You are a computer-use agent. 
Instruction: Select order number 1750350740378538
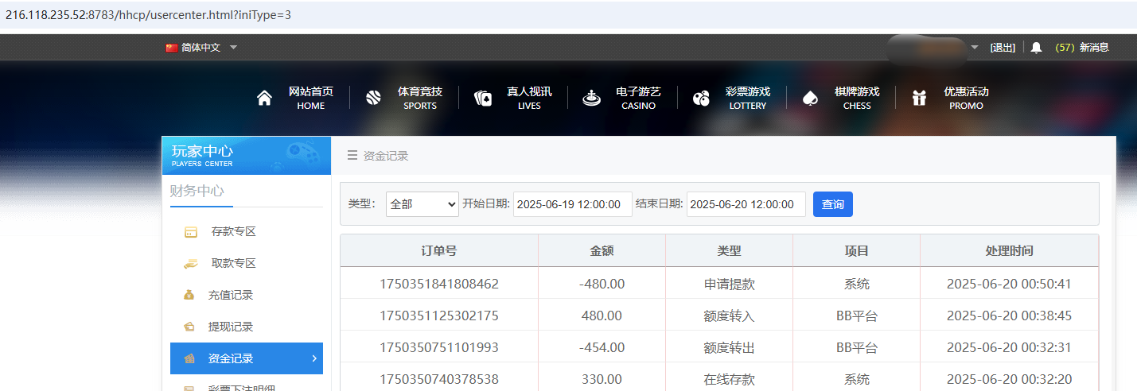click(x=439, y=379)
